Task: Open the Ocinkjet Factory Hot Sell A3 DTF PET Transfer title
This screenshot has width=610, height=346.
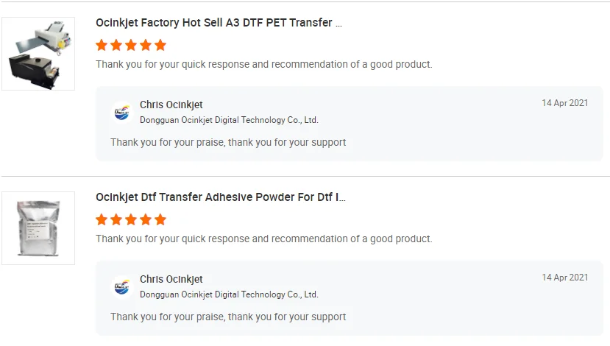Action: [219, 23]
